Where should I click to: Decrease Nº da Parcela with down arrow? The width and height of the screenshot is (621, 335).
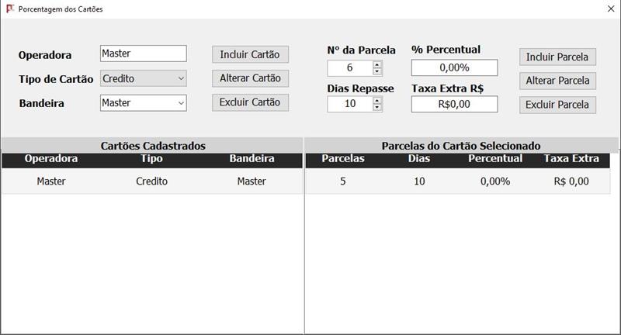point(377,71)
